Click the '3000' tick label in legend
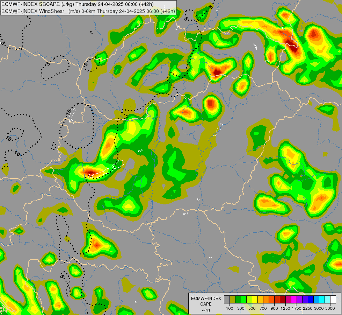The height and width of the screenshot is (315, 342). click(319, 308)
